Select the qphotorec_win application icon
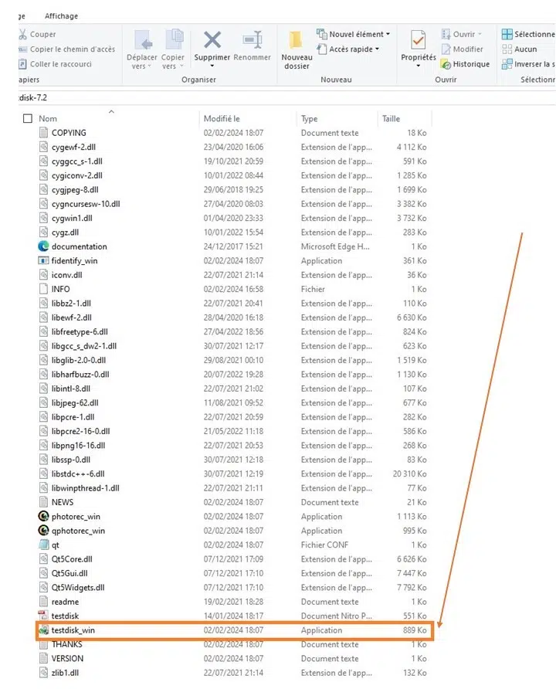This screenshot has height=689, width=556. pos(43,531)
